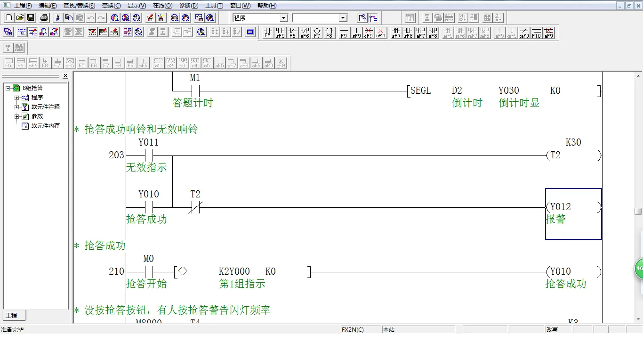Select 8组抢答 project root item
643x343 pixels.
33,88
